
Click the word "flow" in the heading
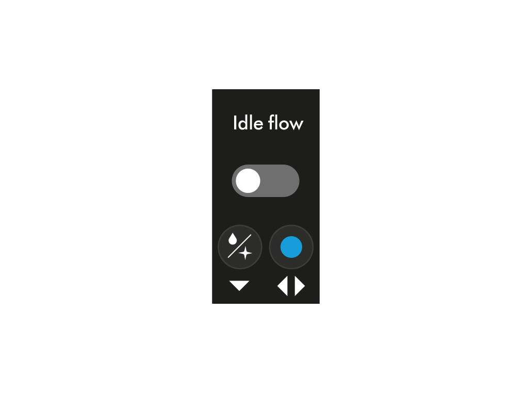[286, 123]
